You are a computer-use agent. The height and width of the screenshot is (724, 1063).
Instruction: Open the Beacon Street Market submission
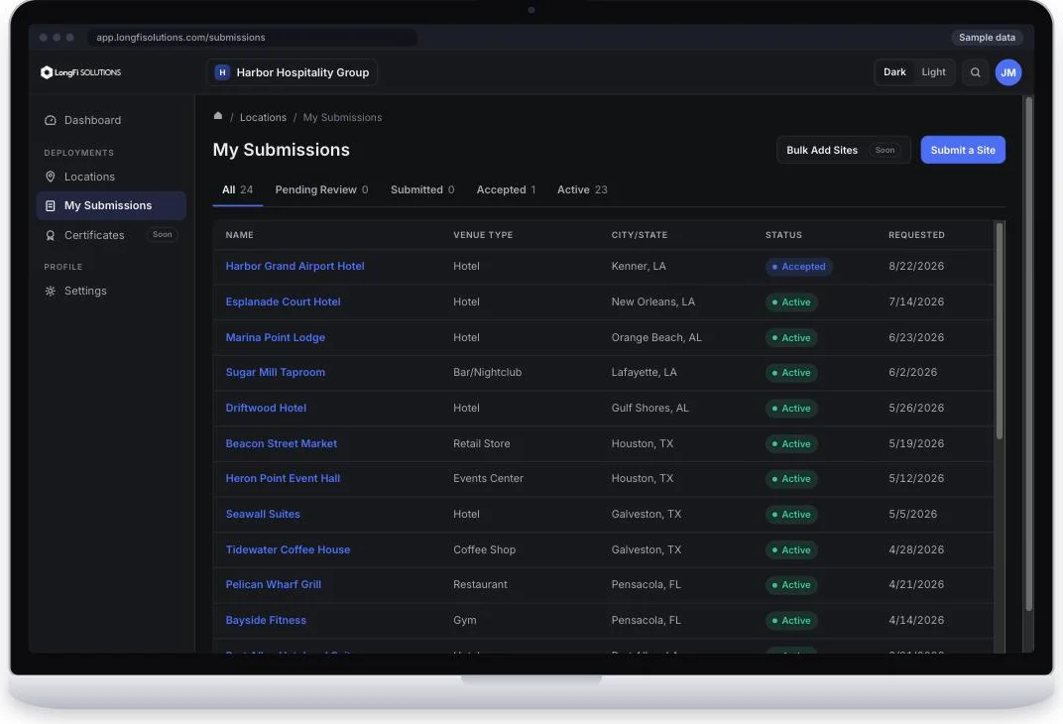point(282,443)
